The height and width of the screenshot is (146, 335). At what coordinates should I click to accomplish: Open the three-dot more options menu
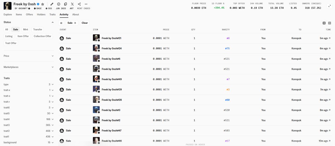86,4
